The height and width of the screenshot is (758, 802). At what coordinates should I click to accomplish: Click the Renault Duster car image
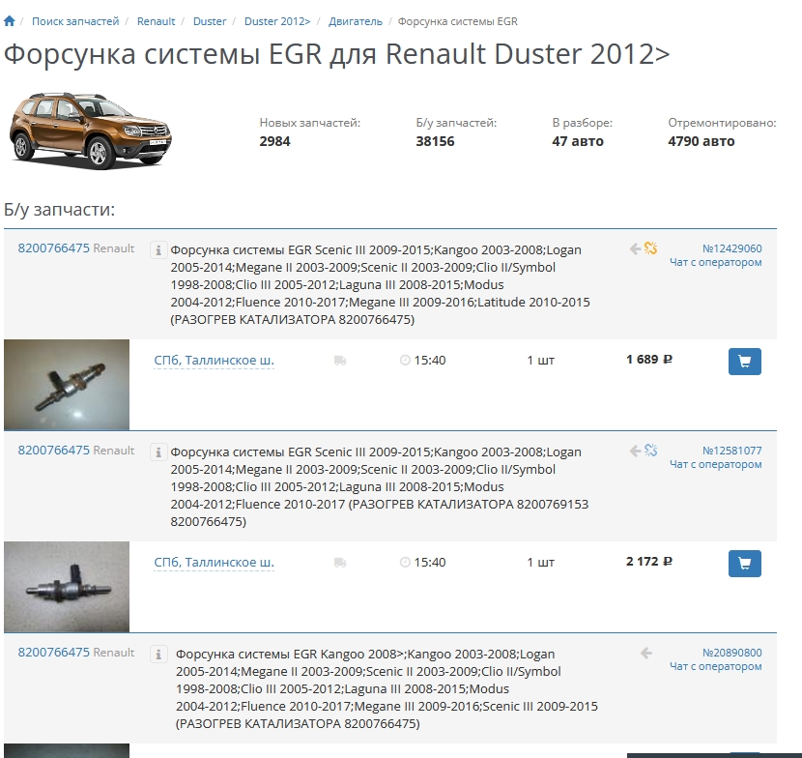[x=91, y=131]
